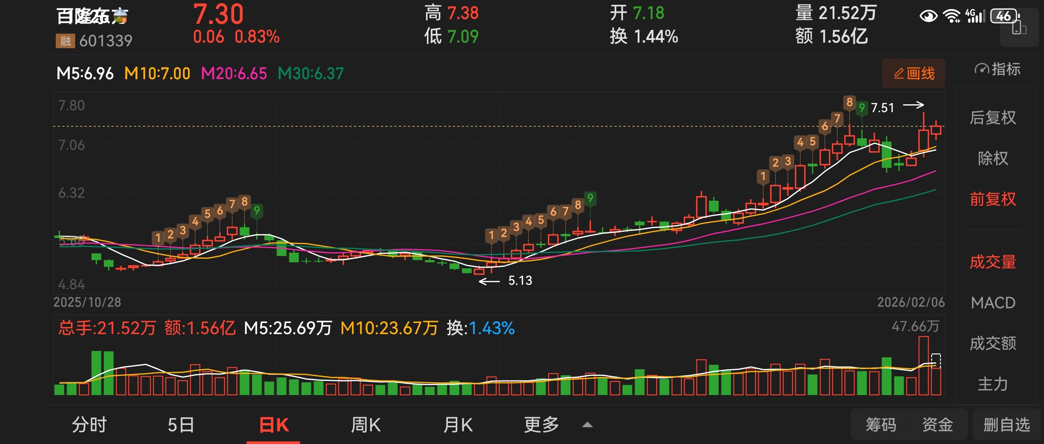Image resolution: width=1044 pixels, height=444 pixels.
Task: Open the 更多 more periods menu
Action: coord(541,425)
